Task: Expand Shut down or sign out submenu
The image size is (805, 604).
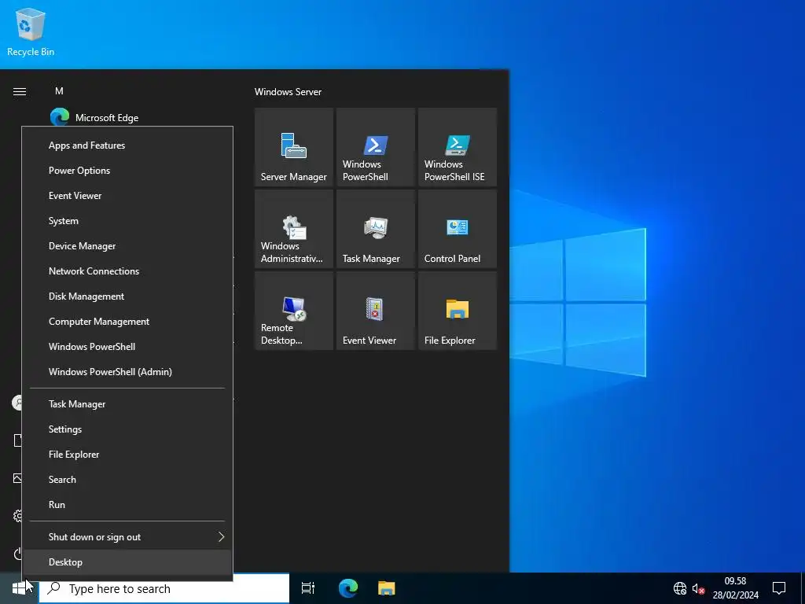Action: coord(127,537)
